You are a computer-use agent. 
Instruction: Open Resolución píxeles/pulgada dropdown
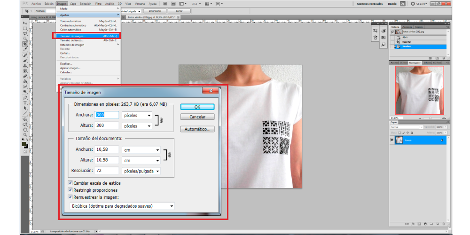141,171
